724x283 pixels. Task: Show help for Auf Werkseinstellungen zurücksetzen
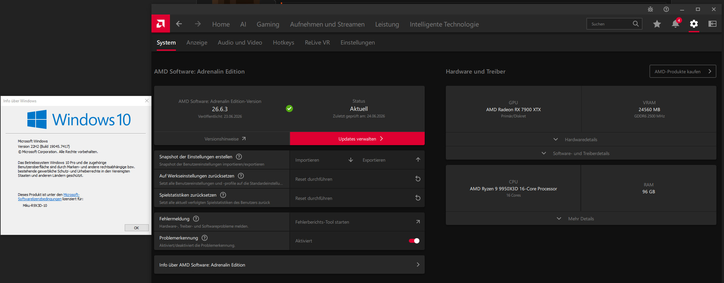click(241, 176)
